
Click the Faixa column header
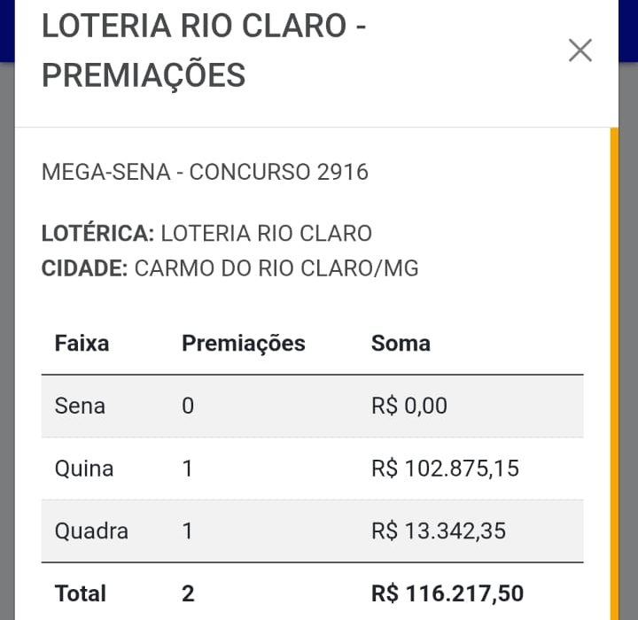click(82, 343)
